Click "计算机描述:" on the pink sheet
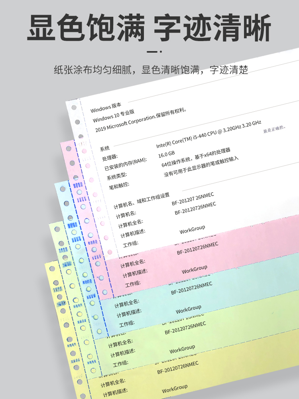This screenshot has width=299, height=399. [135, 273]
